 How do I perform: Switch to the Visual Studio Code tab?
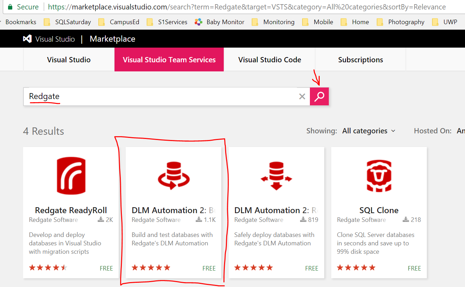[x=270, y=59]
